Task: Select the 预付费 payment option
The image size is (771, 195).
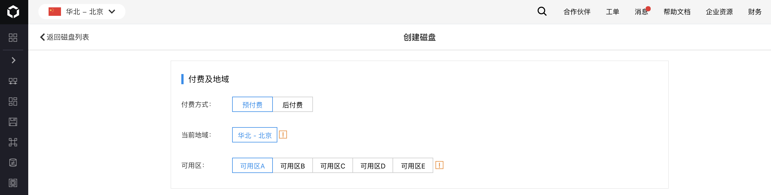Action: coord(252,105)
